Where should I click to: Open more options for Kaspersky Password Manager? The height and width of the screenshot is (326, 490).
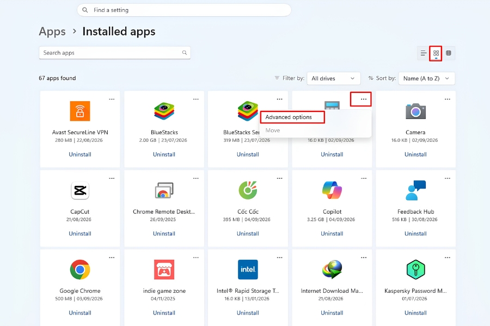[448, 258]
